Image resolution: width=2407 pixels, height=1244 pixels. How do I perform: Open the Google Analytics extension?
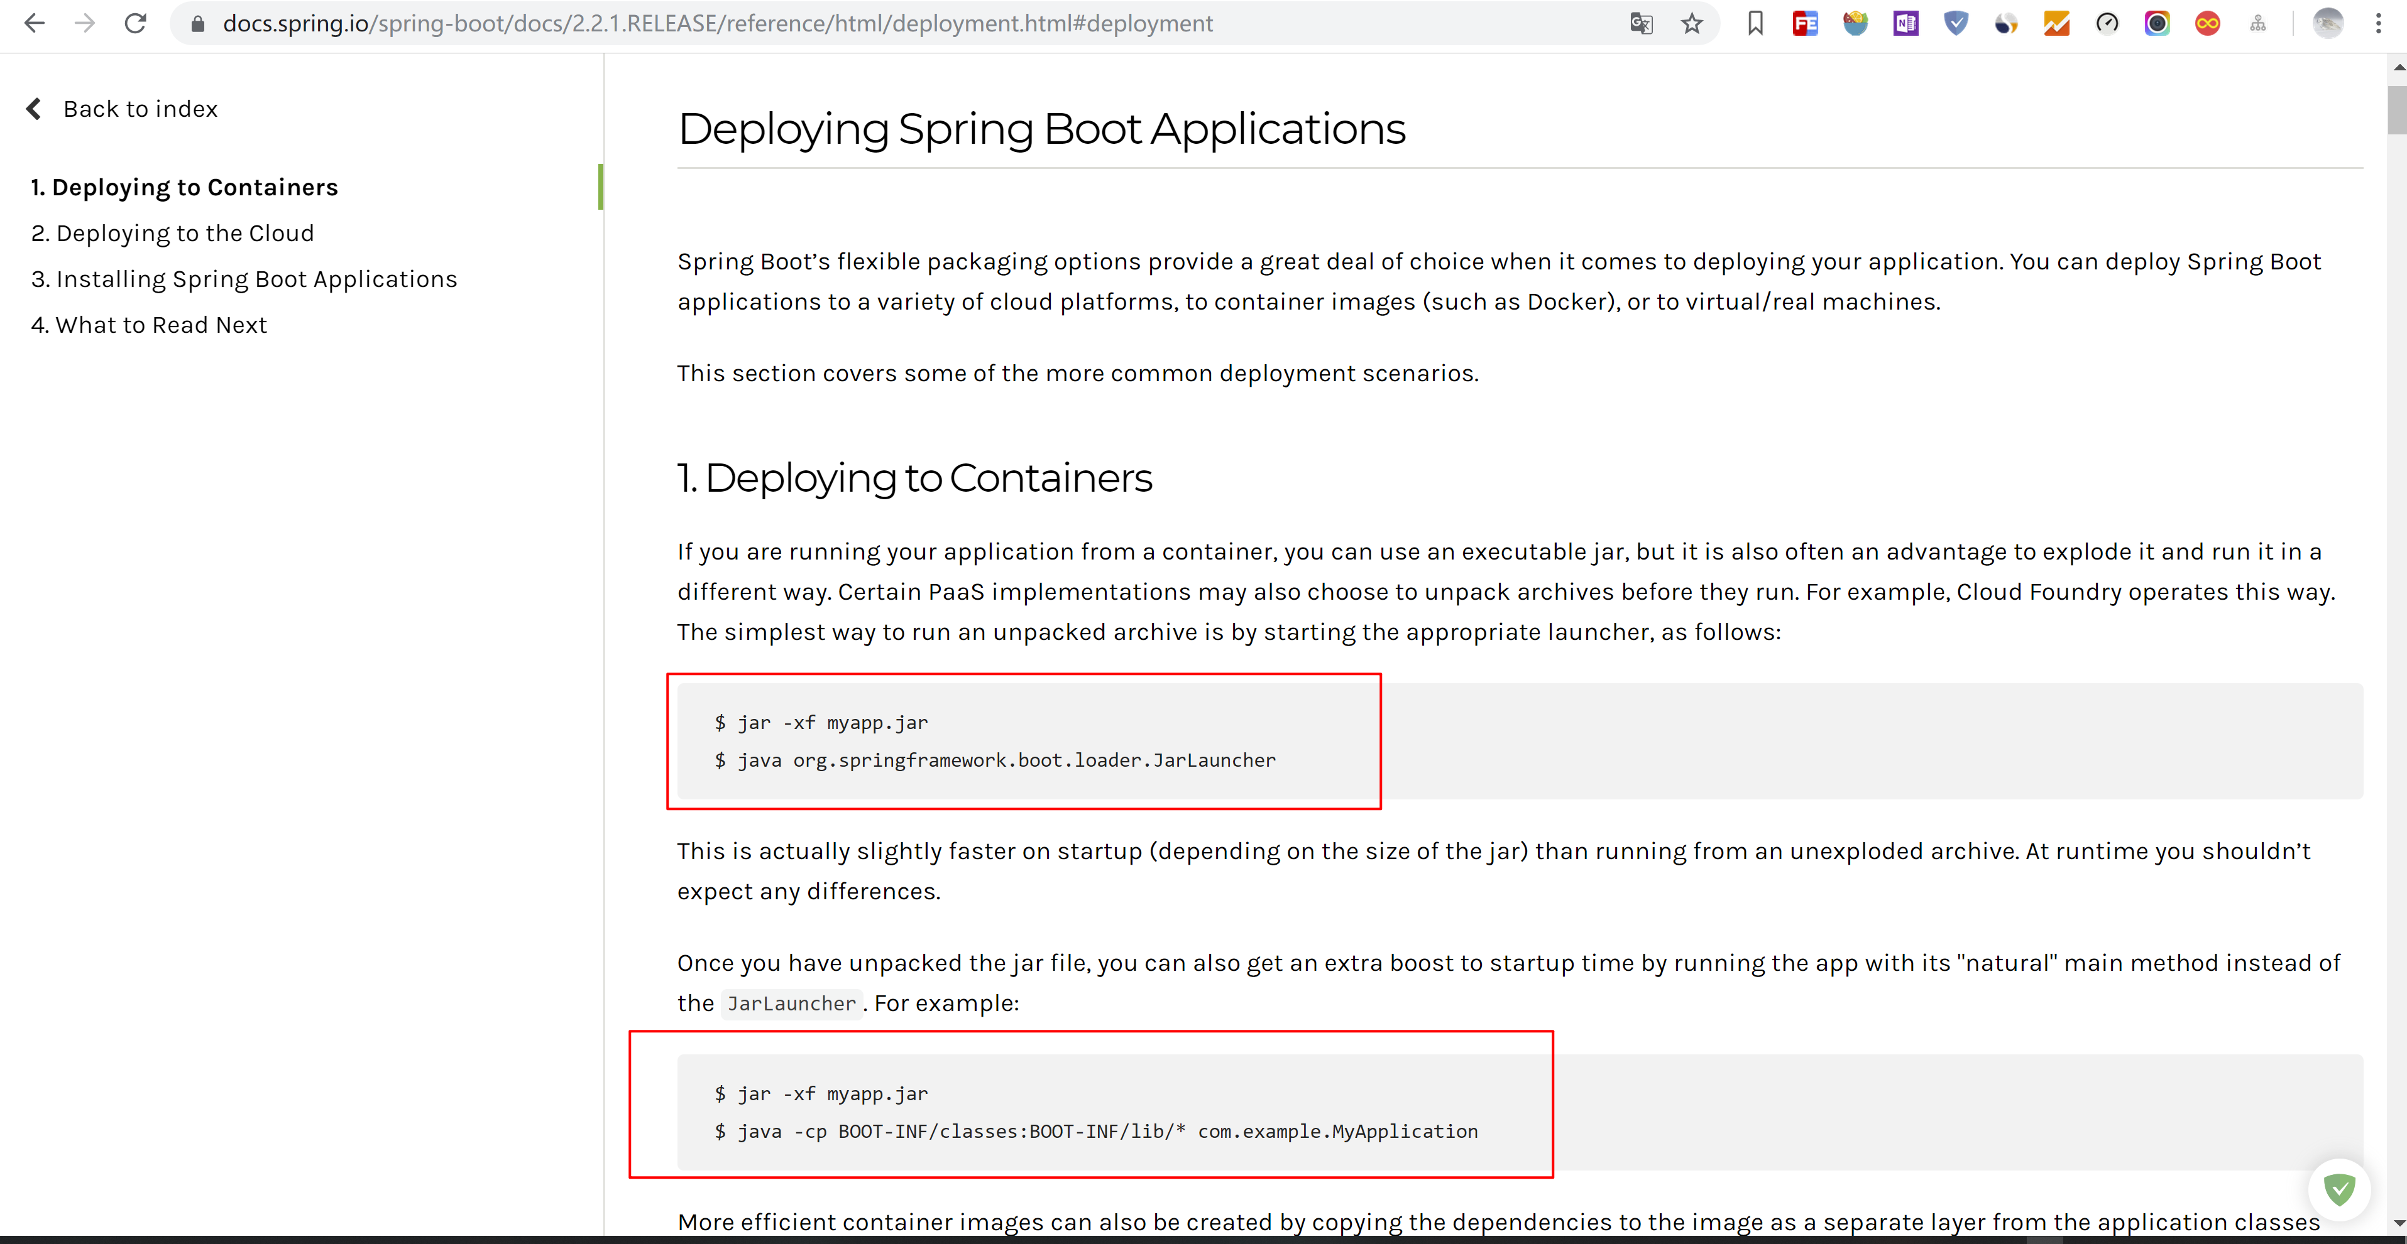pos(2056,23)
